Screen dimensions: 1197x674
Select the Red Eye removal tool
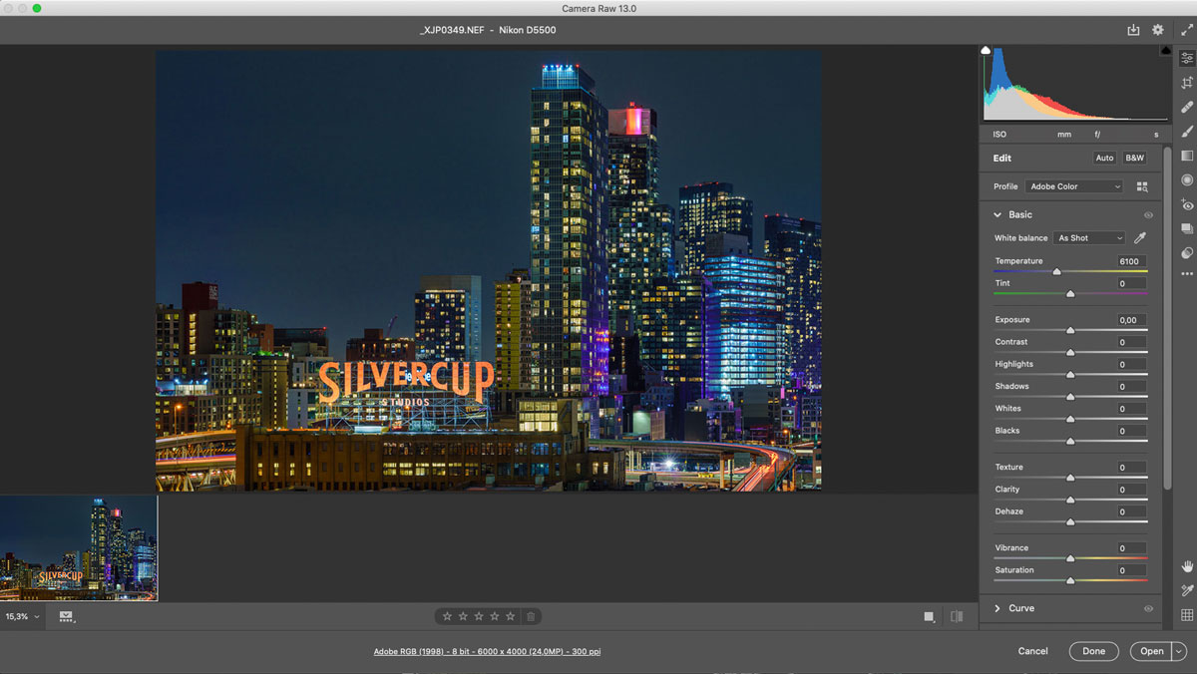pos(1187,204)
